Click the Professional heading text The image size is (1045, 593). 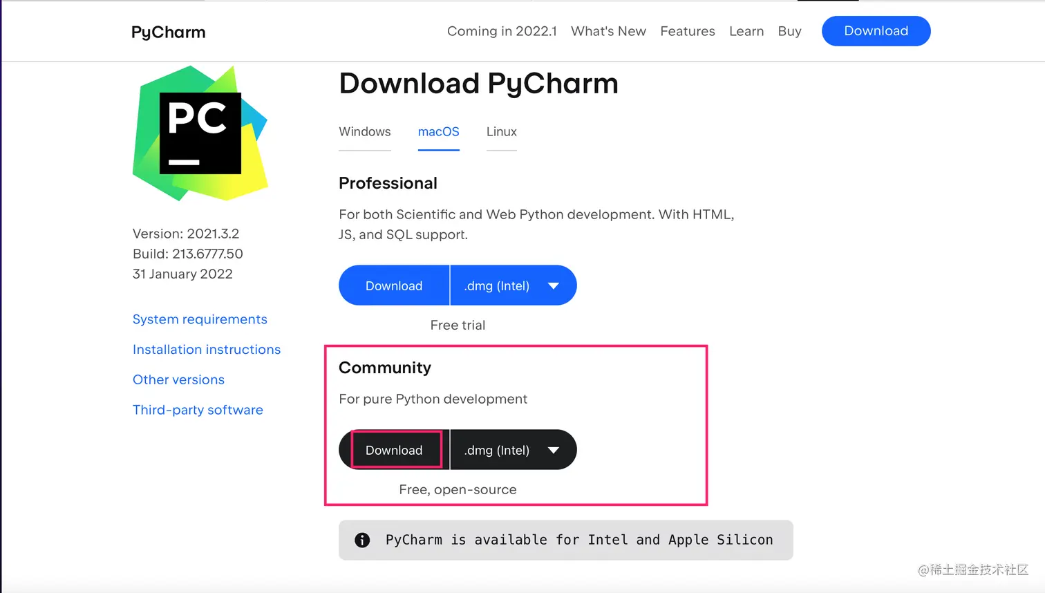[388, 183]
